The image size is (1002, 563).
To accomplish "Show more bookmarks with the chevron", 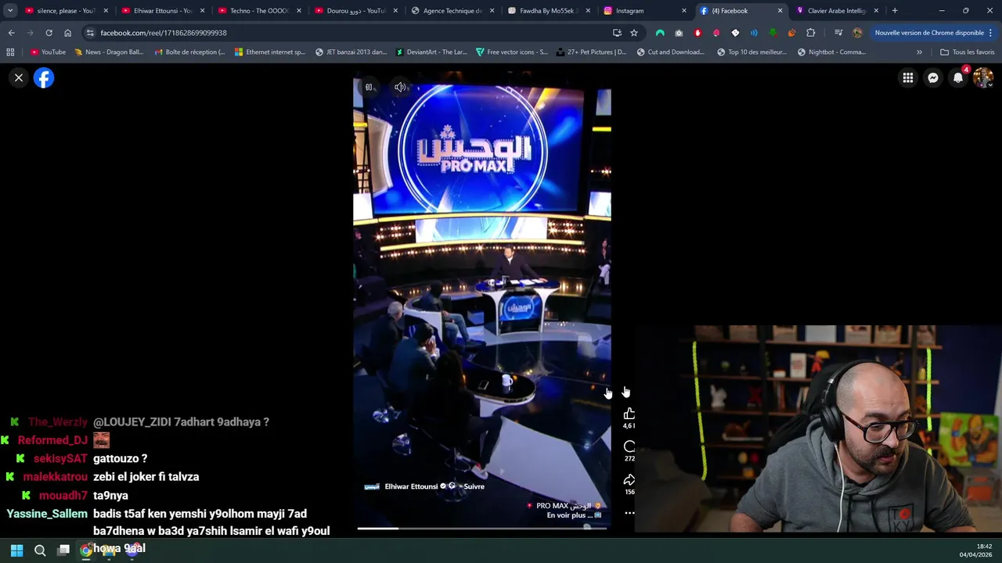I will (919, 52).
